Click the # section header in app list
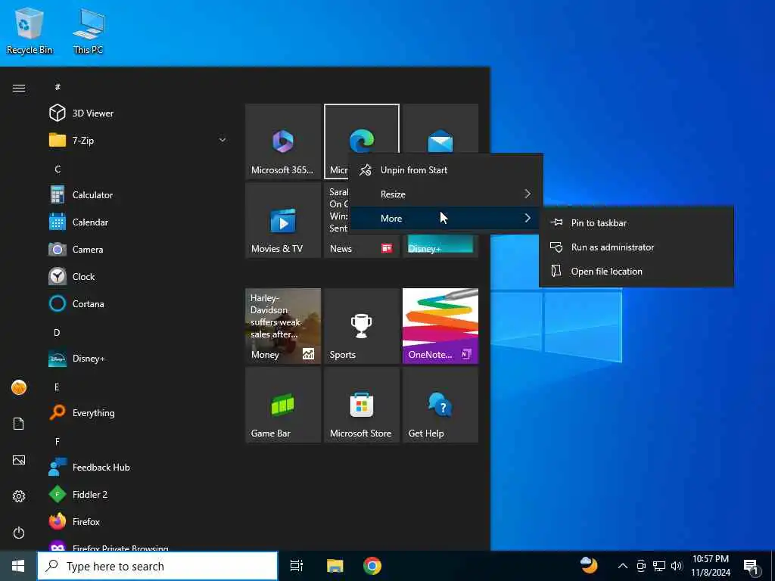 [58, 87]
